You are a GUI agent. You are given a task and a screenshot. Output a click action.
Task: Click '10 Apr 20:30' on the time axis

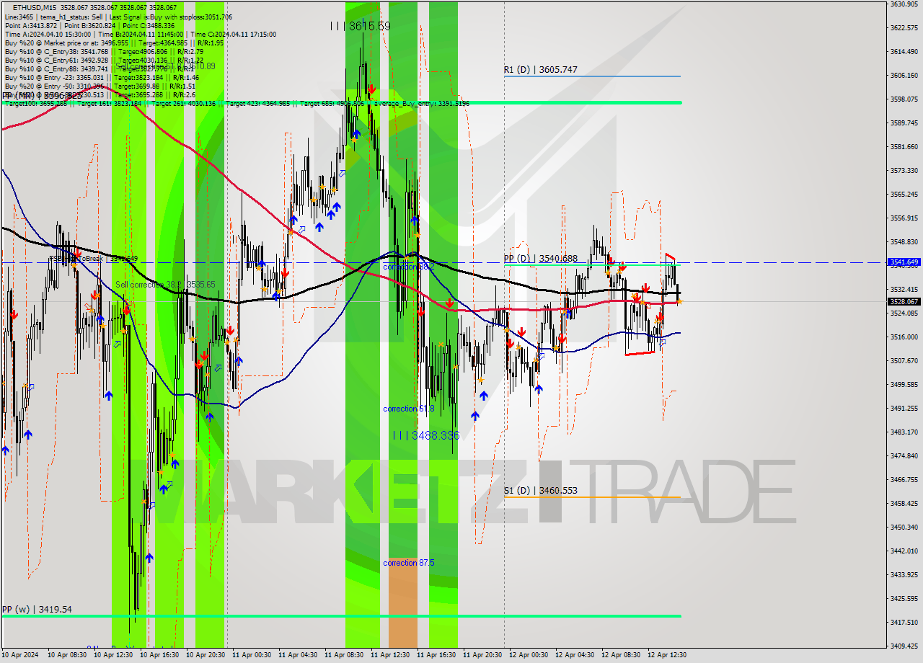[x=206, y=655]
